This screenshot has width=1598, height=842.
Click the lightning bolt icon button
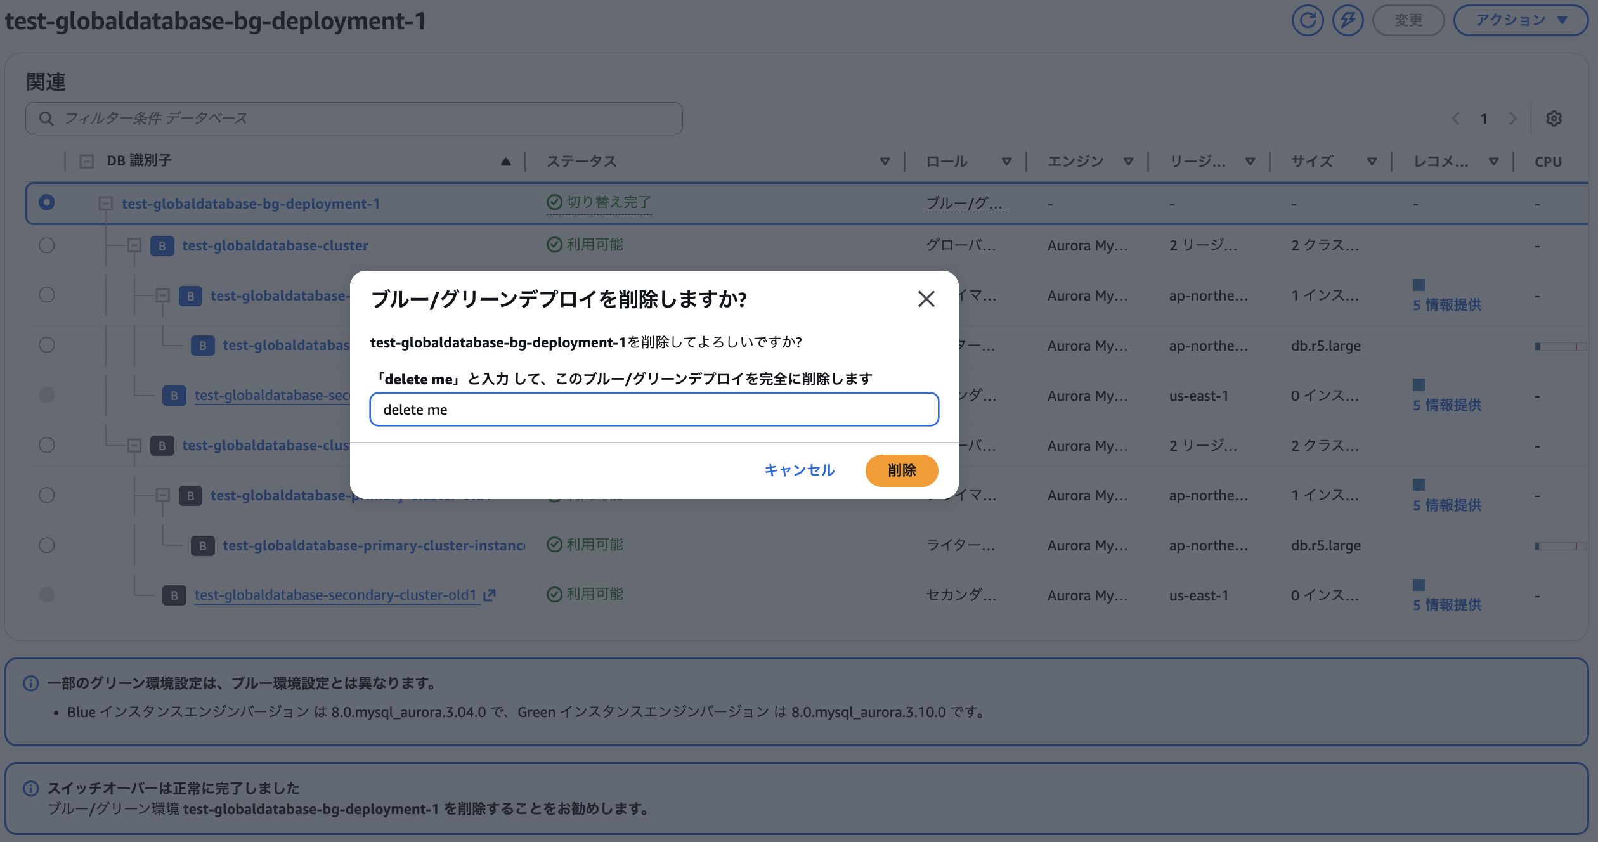(x=1348, y=20)
